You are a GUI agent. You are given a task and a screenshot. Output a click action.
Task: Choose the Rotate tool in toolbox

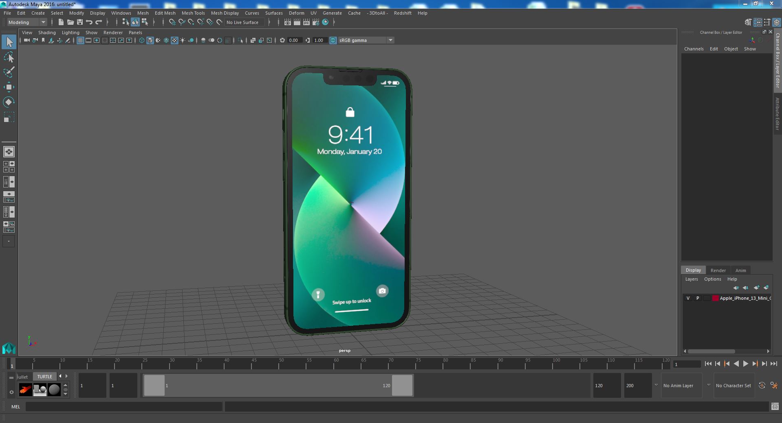[9, 102]
